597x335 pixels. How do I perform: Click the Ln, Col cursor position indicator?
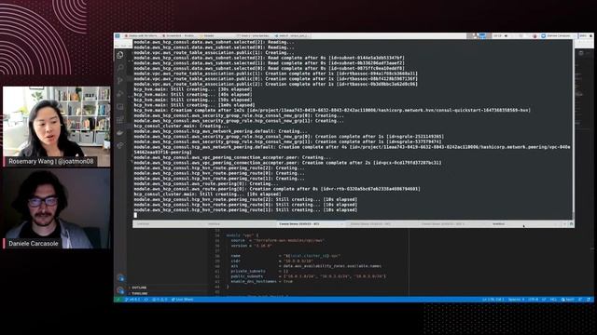click(493, 300)
